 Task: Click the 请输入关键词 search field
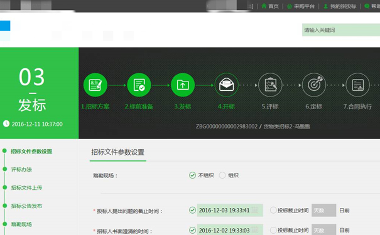(x=341, y=30)
